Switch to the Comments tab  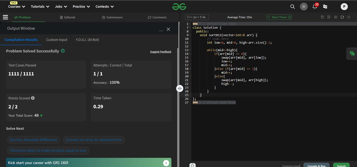pyautogui.click(x=157, y=17)
